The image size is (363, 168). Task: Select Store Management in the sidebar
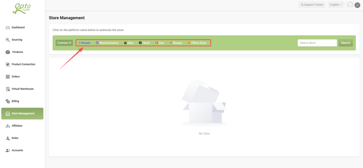[x=23, y=113]
